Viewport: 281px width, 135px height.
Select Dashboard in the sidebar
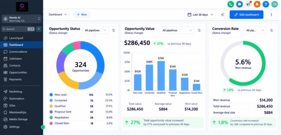tap(22, 45)
